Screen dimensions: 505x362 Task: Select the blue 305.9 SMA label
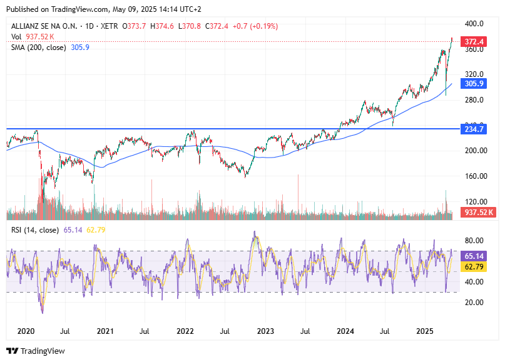pos(474,84)
